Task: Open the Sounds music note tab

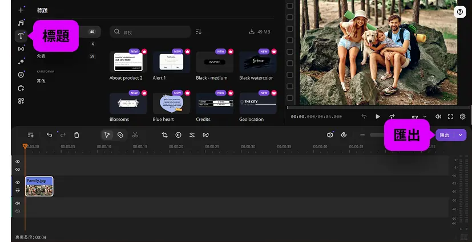Action: coord(21,23)
